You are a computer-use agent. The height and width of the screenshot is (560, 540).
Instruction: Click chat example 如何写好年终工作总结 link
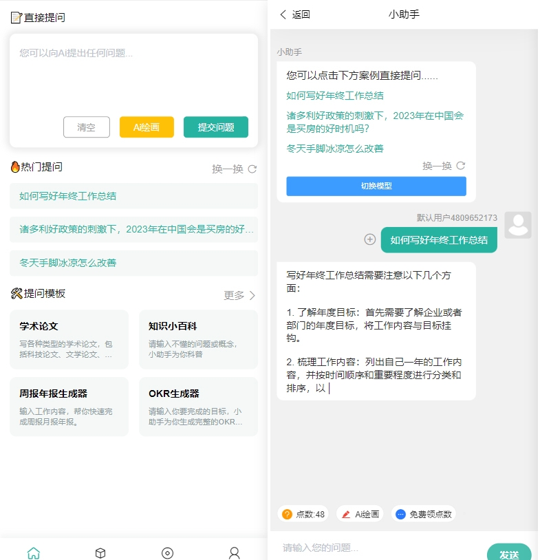[334, 96]
